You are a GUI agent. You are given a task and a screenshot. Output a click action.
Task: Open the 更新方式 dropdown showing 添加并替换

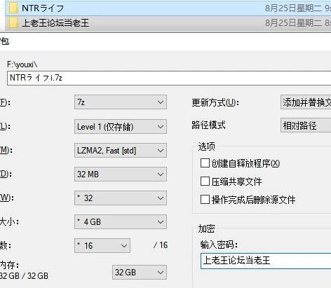(306, 102)
